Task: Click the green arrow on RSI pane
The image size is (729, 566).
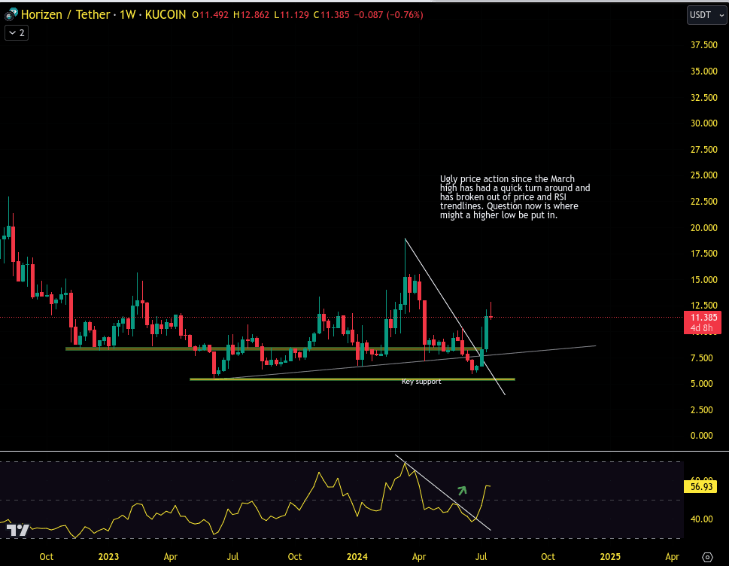Action: tap(462, 490)
